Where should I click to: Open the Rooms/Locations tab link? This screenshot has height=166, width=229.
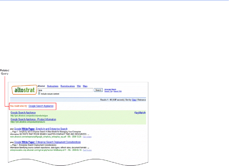point(68,86)
